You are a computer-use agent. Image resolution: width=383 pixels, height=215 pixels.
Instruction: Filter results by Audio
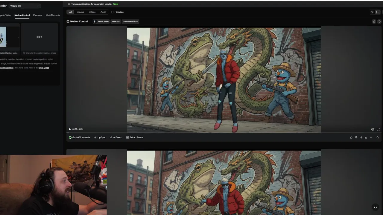103,12
